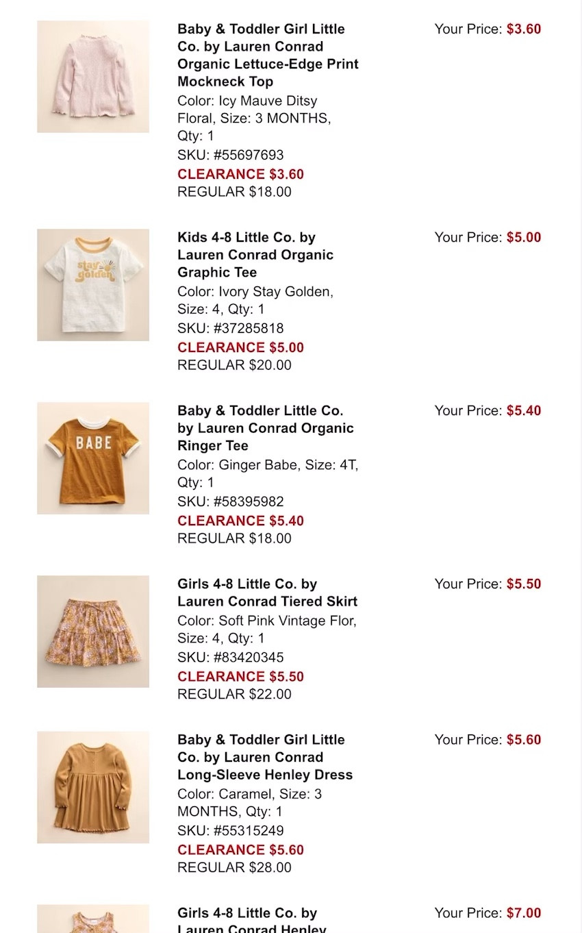Open the caramel Henley dress image
Screen dimensions: 582x933
click(93, 786)
